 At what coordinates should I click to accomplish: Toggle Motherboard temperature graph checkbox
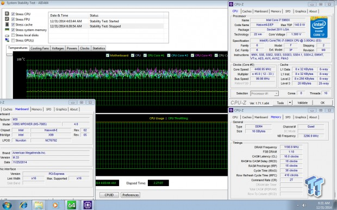click(108, 55)
